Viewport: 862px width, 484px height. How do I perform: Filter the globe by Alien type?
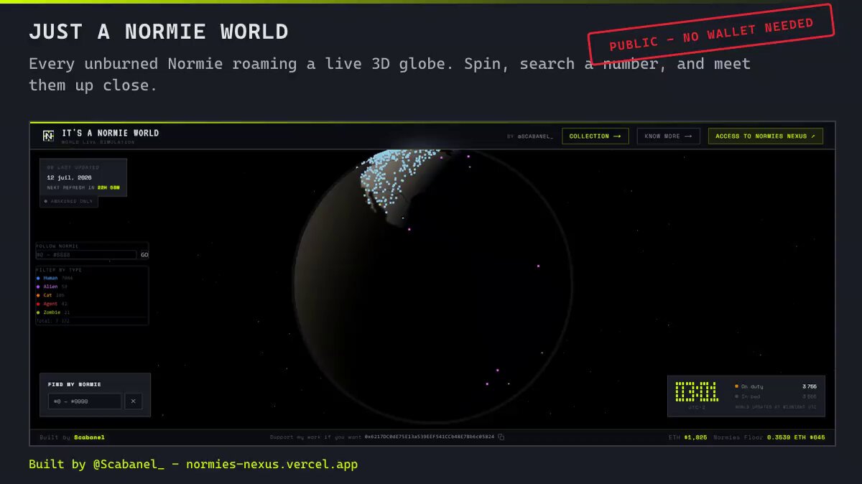pos(52,287)
